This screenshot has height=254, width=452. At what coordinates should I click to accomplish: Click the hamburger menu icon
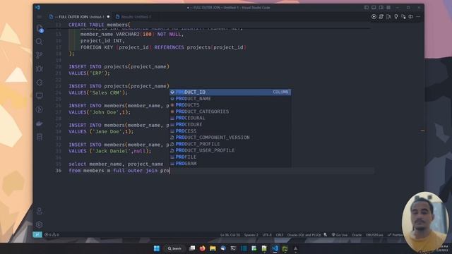tap(40, 17)
